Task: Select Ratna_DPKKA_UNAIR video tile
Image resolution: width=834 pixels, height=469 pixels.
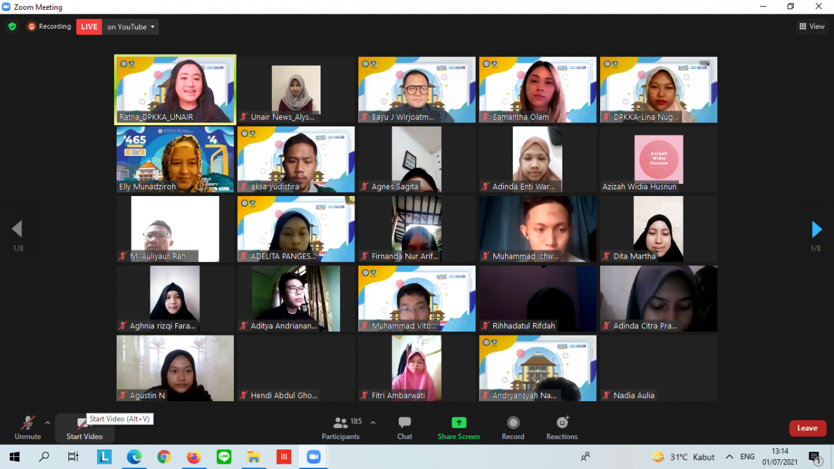Action: [x=175, y=89]
